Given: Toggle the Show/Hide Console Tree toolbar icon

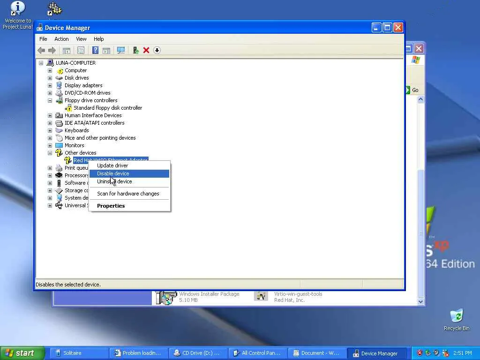Looking at the screenshot, I should 67,50.
